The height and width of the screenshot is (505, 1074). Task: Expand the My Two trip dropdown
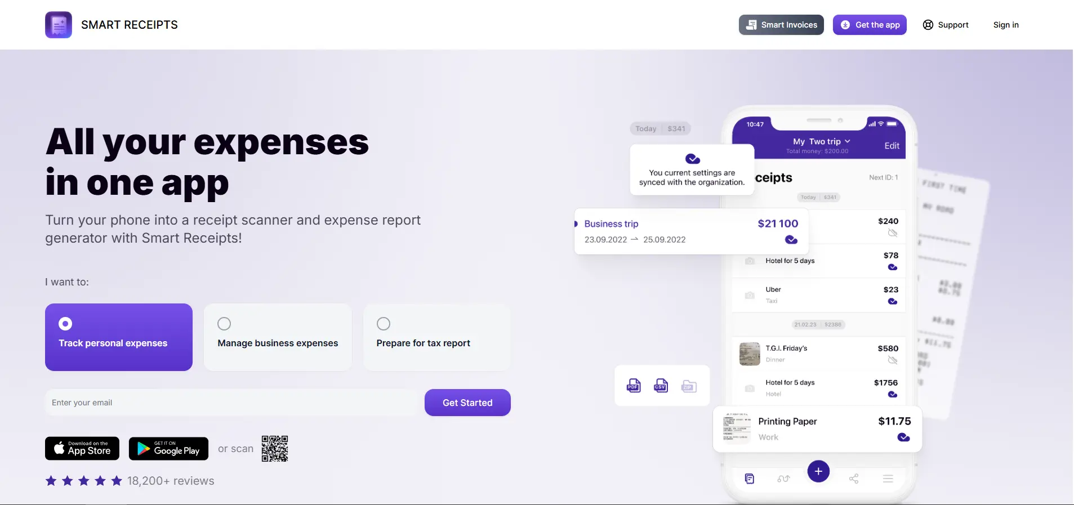(x=822, y=141)
